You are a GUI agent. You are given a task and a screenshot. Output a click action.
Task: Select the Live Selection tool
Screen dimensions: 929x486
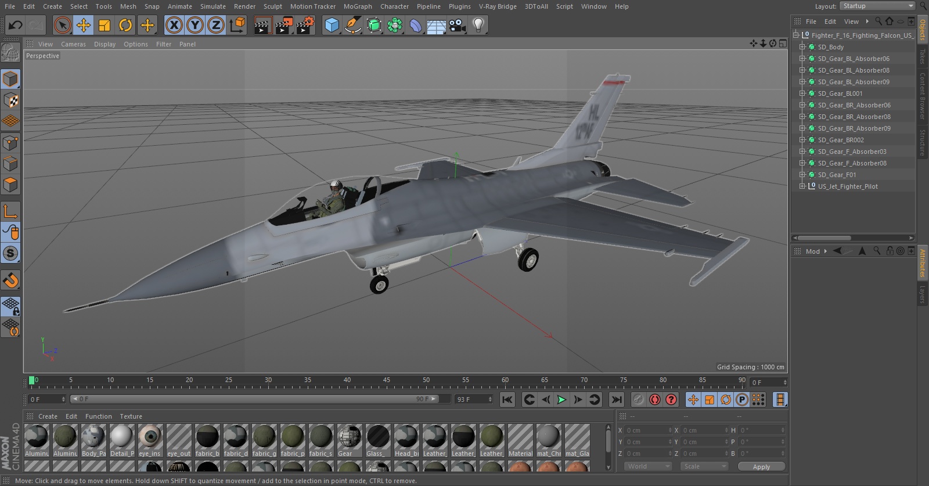coord(62,25)
